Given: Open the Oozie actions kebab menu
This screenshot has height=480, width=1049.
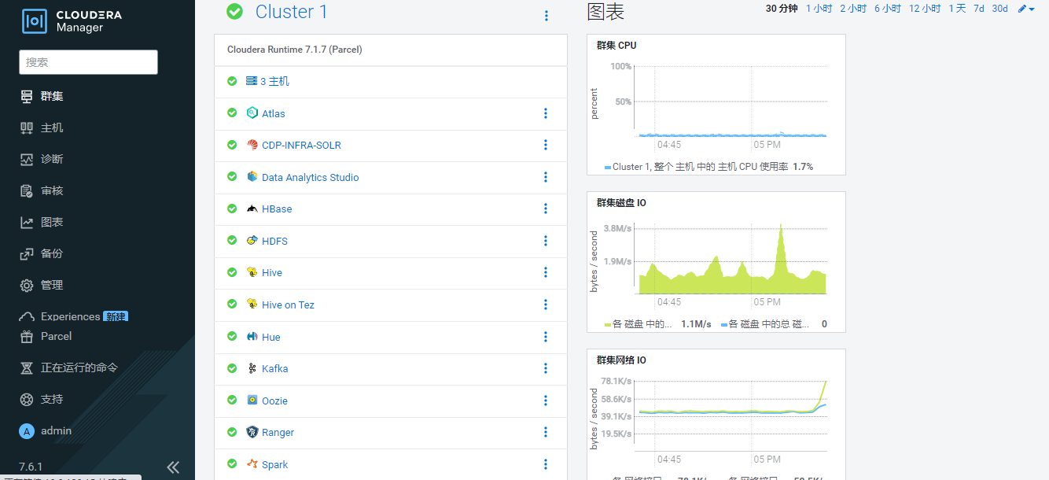Looking at the screenshot, I should click(546, 401).
